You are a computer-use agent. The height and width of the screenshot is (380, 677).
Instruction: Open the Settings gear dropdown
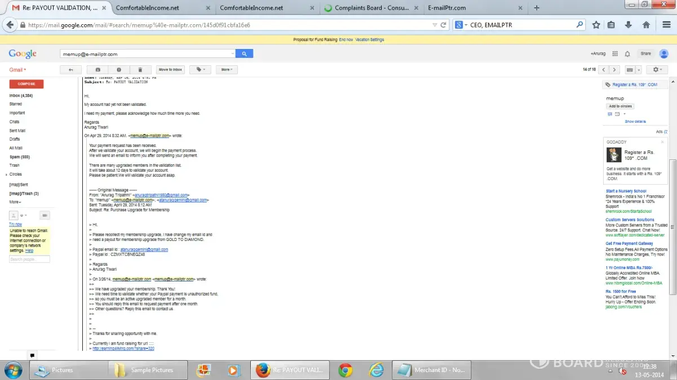(x=656, y=70)
